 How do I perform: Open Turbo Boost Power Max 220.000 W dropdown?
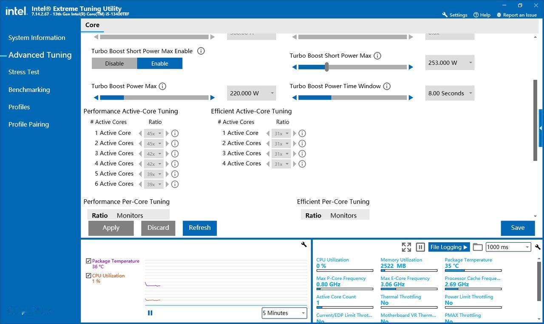coord(251,93)
